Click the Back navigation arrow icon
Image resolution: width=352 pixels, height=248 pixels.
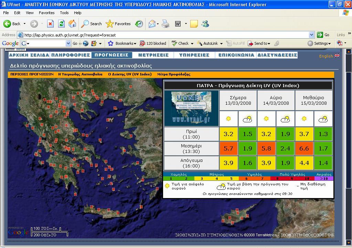(7, 23)
